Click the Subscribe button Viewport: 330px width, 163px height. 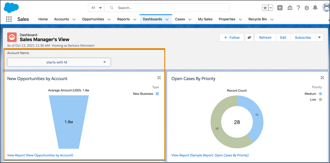pyautogui.click(x=303, y=37)
